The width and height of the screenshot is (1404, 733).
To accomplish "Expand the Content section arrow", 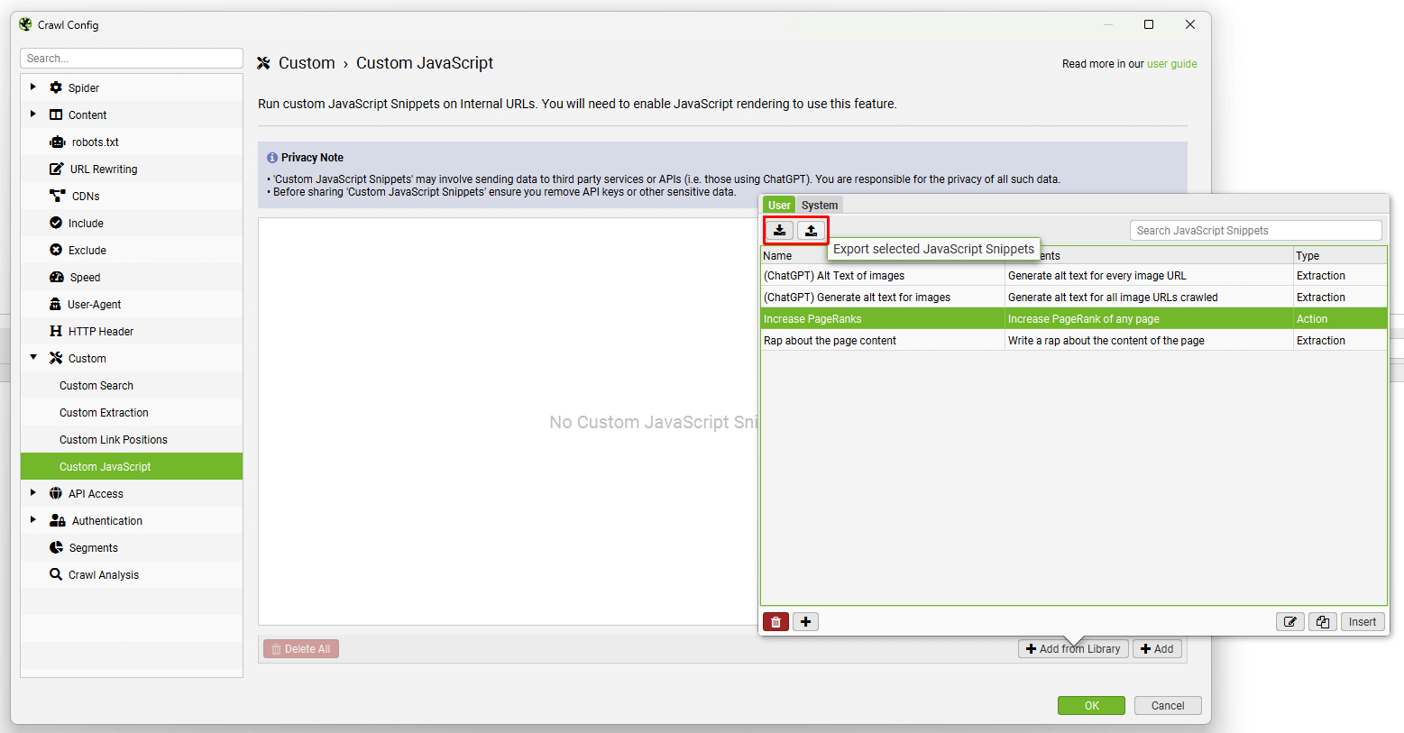I will 33,115.
